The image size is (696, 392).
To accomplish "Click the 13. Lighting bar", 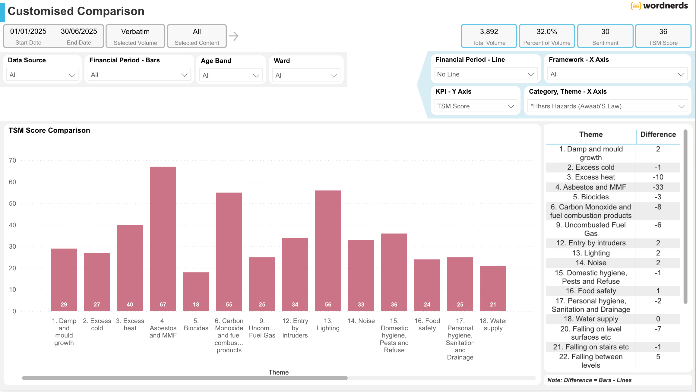I will [328, 250].
